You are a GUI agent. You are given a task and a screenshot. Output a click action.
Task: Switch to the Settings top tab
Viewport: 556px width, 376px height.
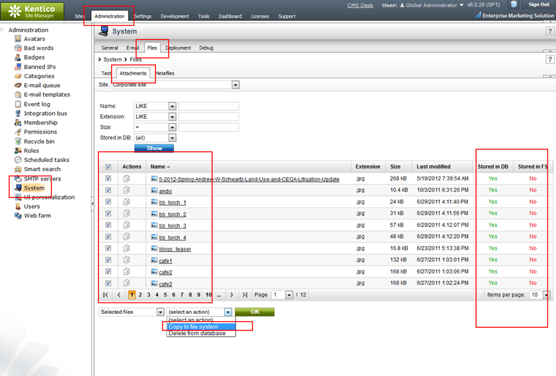[143, 17]
